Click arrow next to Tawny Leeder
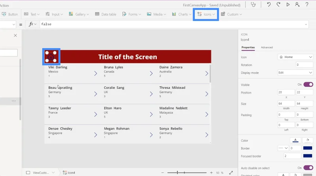This screenshot has height=176, width=316. 96,114
